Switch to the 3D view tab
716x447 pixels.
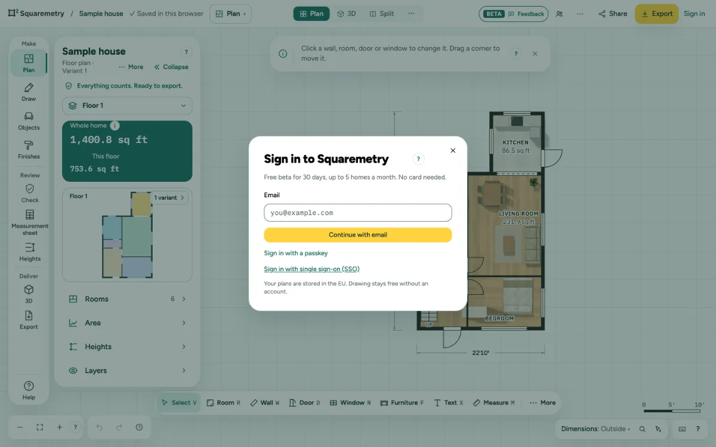click(347, 14)
